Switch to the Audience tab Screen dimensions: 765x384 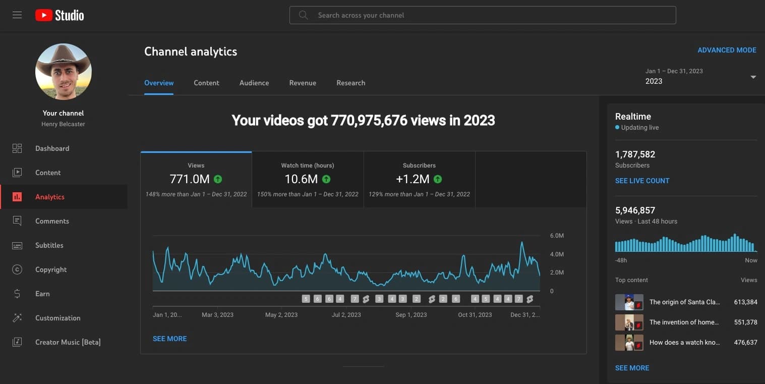[254, 83]
